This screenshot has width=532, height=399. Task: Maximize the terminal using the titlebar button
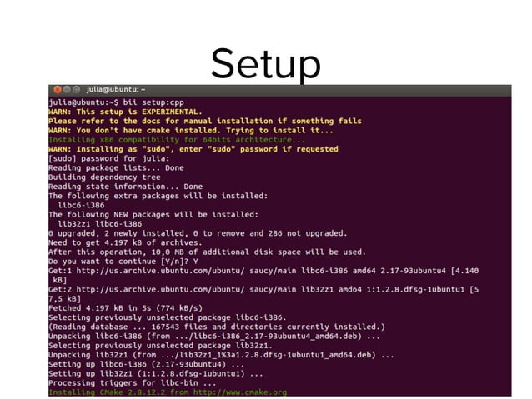[x=77, y=89]
